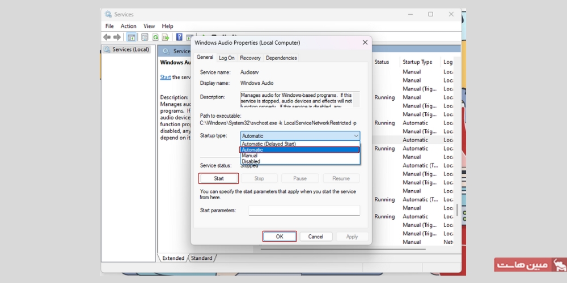The image size is (567, 283).
Task: Open the Recovery tab
Action: point(250,58)
